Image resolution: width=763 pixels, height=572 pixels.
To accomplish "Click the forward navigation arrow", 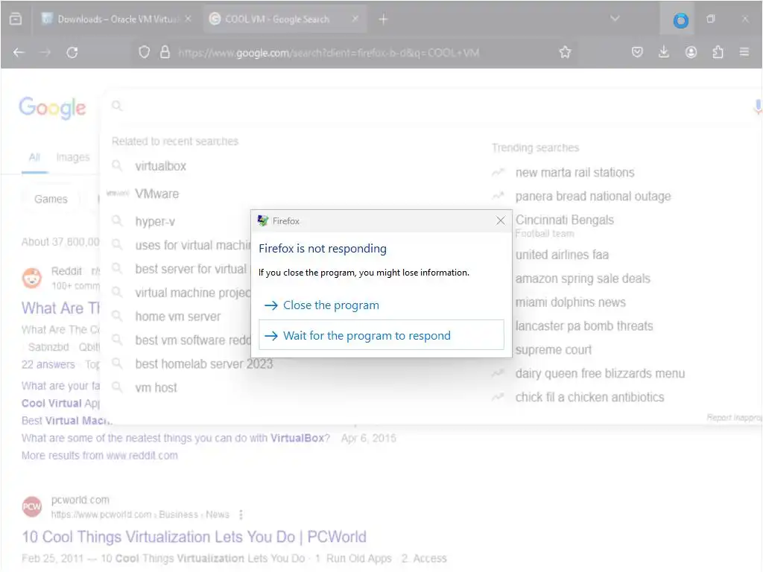I will 45,52.
